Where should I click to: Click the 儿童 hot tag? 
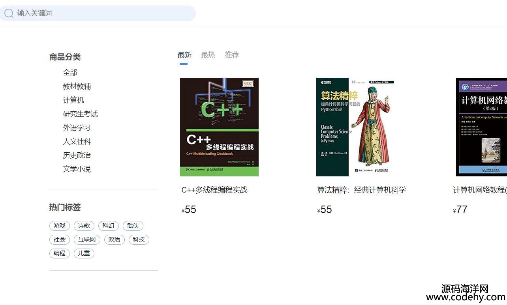(x=84, y=253)
